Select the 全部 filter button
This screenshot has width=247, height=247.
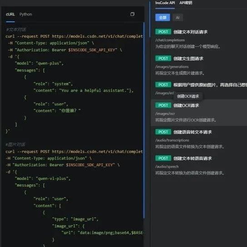(x=163, y=18)
